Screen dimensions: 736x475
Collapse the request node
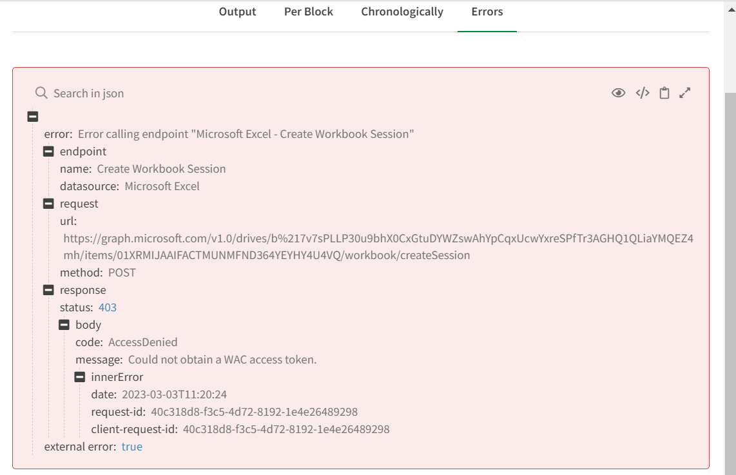tap(48, 204)
